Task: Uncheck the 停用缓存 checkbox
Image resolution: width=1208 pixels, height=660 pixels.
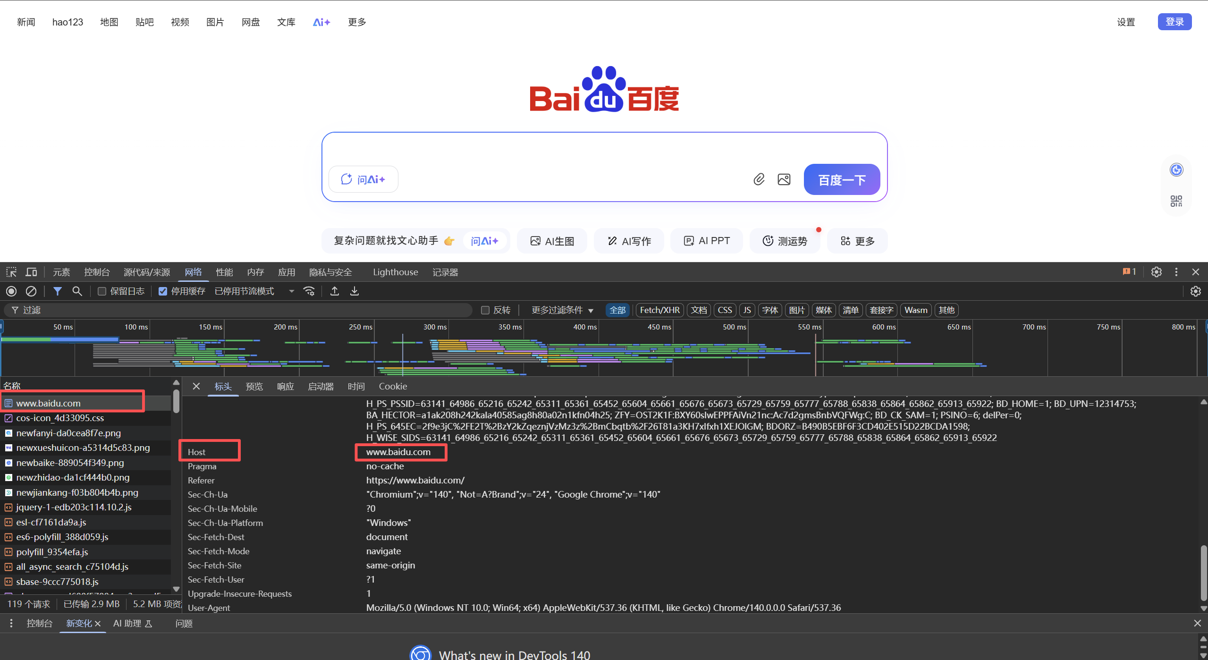Action: 163,291
